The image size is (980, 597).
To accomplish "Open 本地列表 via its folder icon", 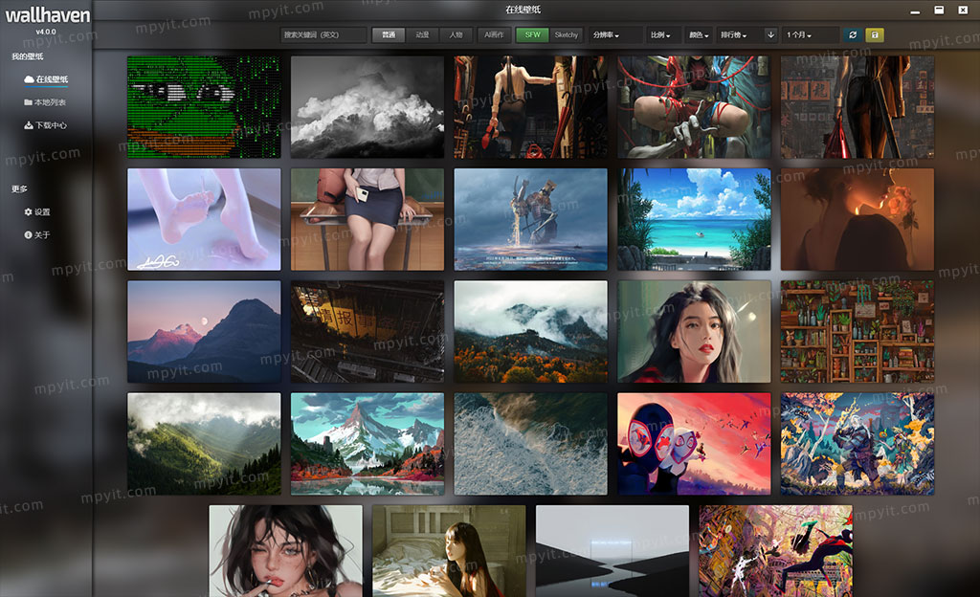I will tap(28, 102).
